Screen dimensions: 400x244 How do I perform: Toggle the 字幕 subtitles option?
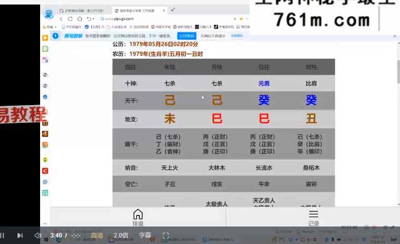(145, 235)
